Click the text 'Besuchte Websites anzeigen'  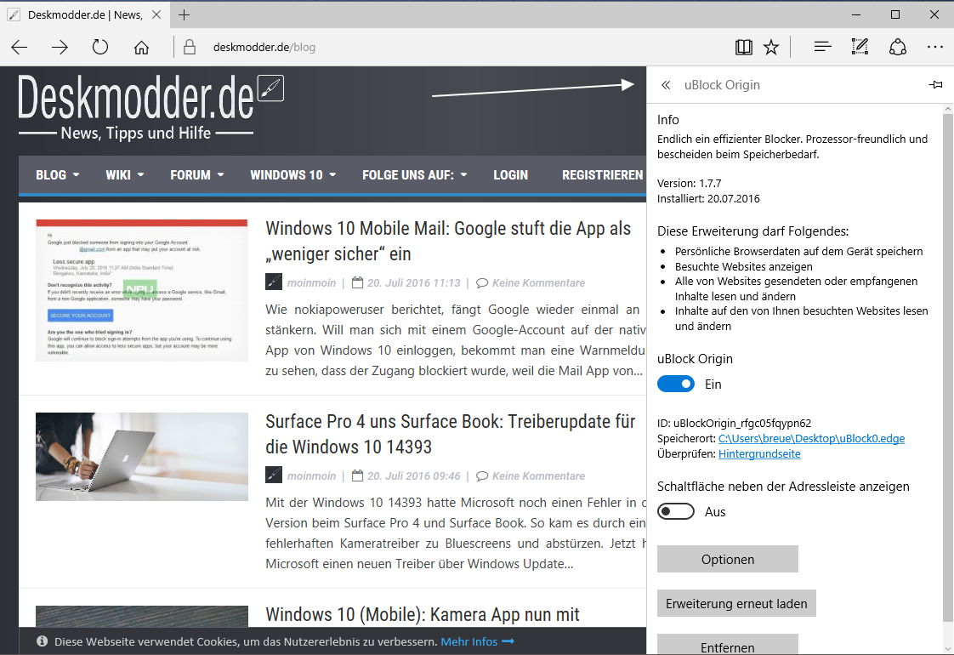743,266
